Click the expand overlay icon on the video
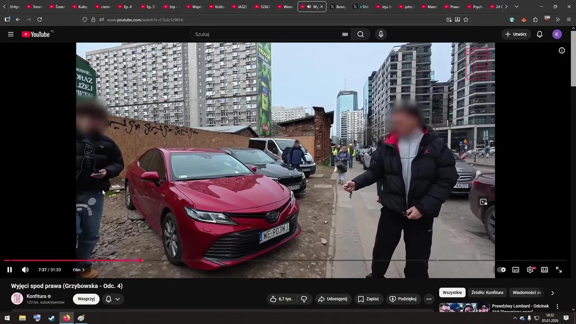The height and width of the screenshot is (324, 576). (483, 202)
